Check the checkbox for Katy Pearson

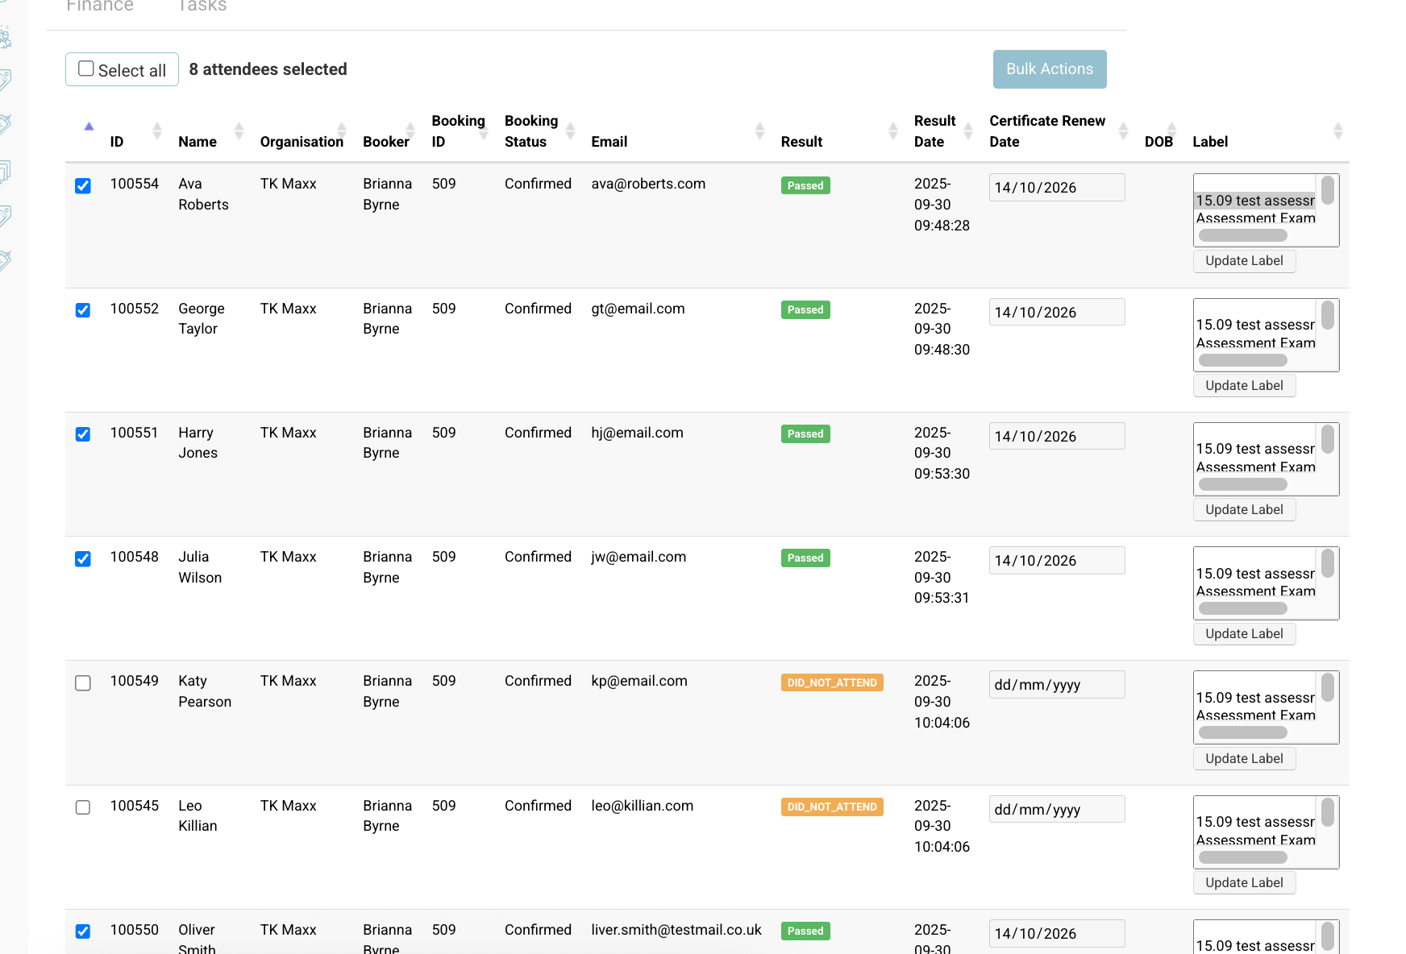pyautogui.click(x=83, y=683)
